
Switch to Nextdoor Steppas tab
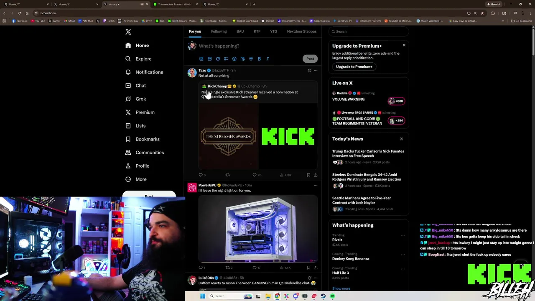302,31
